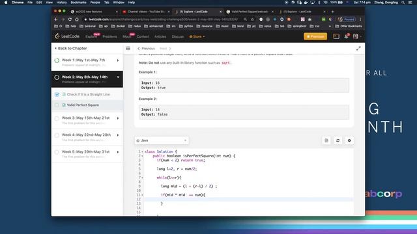The height and width of the screenshot is (234, 417).
Task: Click the Paused profile button
Action: (x=347, y=19)
